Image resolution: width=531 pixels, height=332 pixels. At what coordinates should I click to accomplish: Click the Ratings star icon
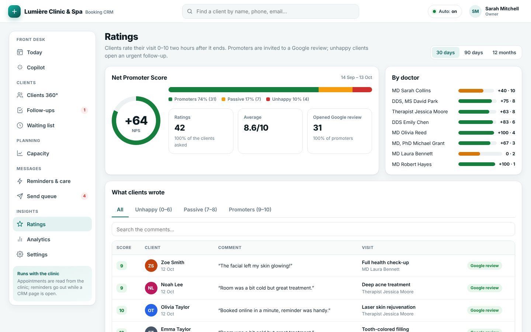(x=20, y=224)
